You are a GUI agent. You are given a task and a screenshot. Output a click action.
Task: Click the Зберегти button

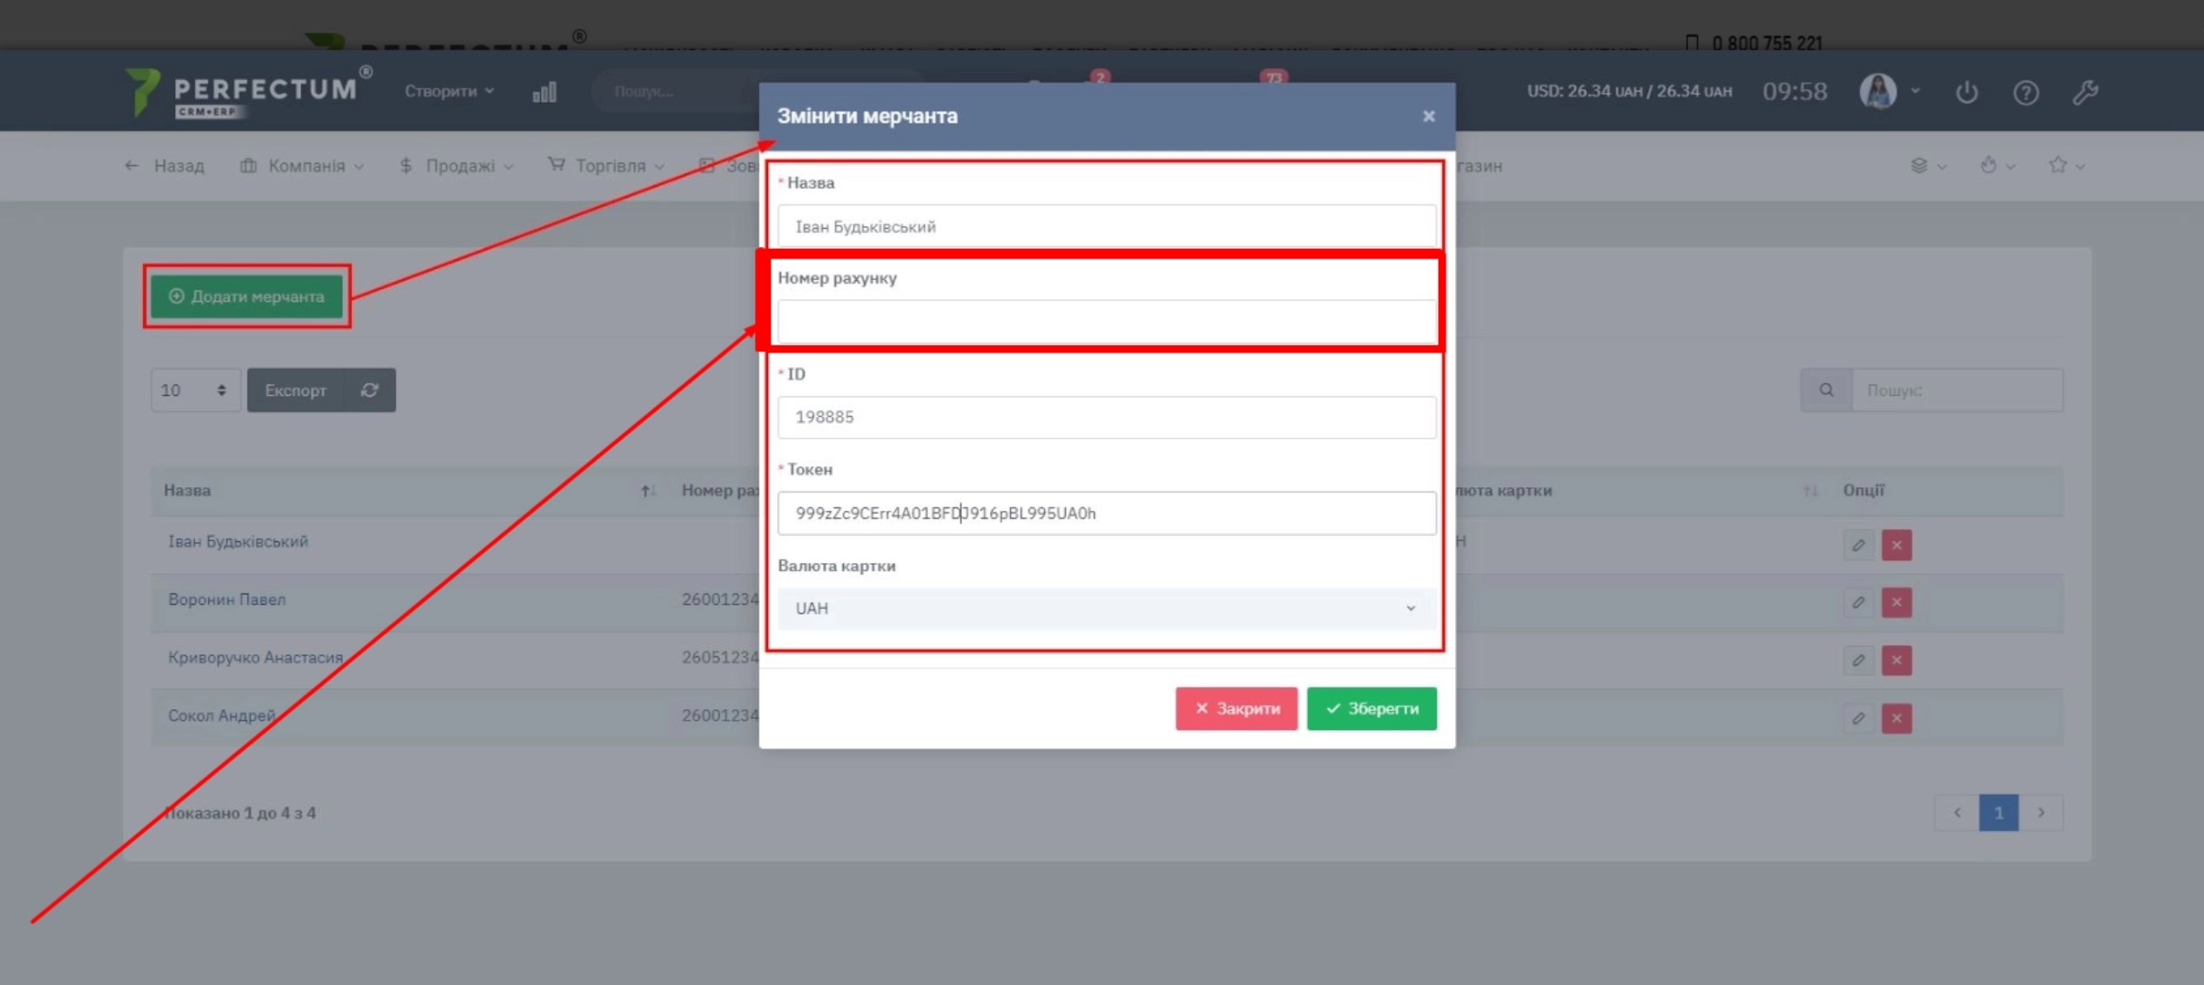[x=1372, y=708]
